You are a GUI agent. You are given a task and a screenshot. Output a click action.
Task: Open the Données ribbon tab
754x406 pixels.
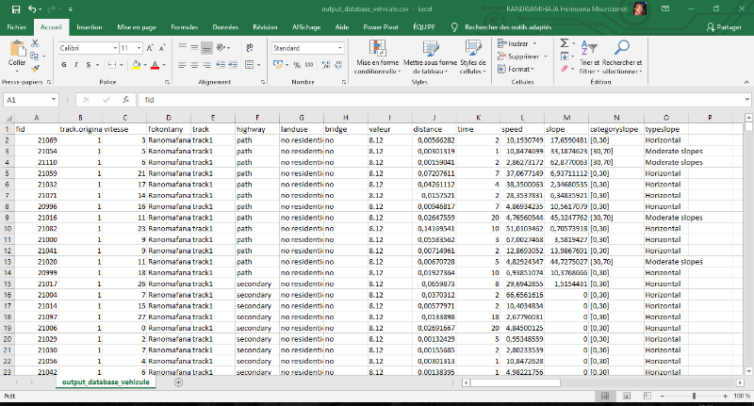click(225, 28)
